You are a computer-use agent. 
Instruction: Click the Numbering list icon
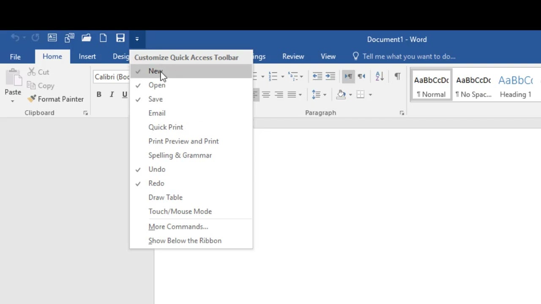click(273, 76)
